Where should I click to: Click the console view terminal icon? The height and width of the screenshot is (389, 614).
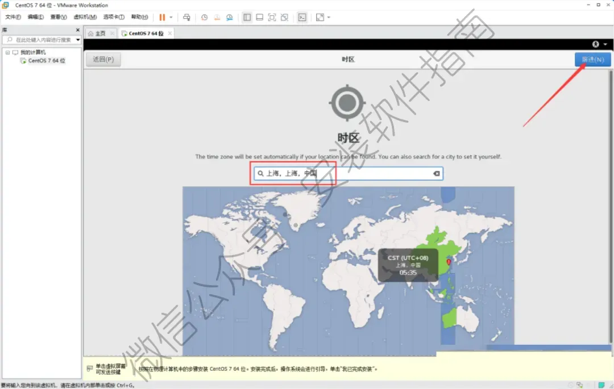(302, 17)
